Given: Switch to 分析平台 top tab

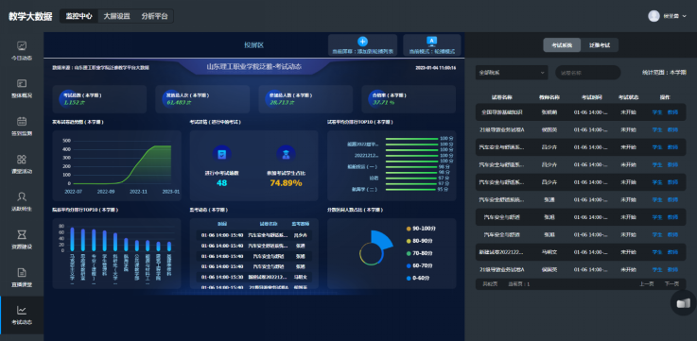Looking at the screenshot, I should click(155, 16).
